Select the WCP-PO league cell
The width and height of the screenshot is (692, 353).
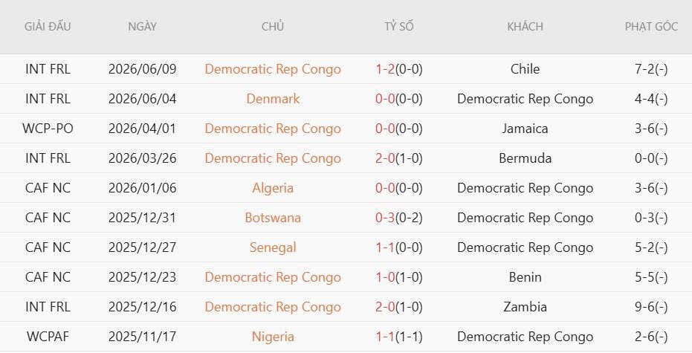pyautogui.click(x=48, y=129)
